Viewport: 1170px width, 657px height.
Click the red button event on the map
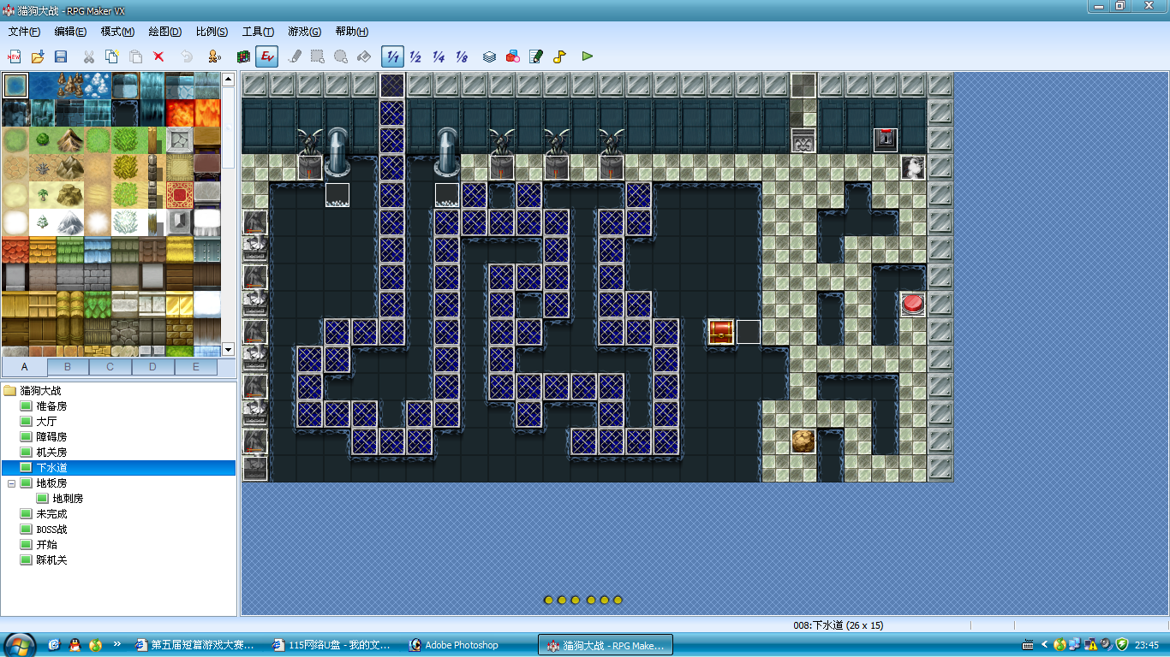tap(913, 305)
